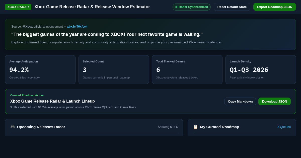
Task: Click the clipboard icon beside My Curated Roadmap
Action: [195, 127]
